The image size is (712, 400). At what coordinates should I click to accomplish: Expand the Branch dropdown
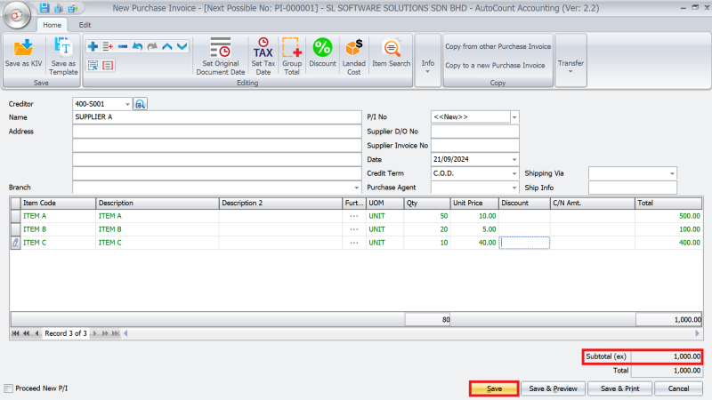coord(357,188)
